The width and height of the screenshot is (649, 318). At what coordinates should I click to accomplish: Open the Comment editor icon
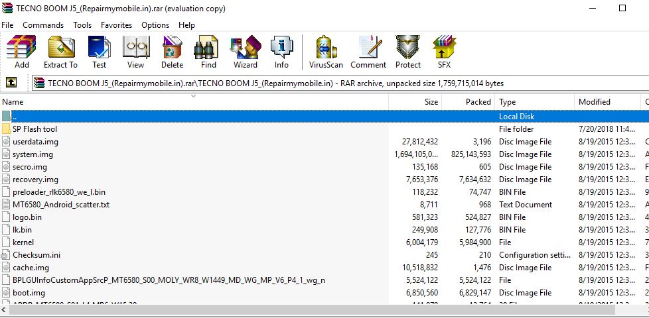pos(368,52)
